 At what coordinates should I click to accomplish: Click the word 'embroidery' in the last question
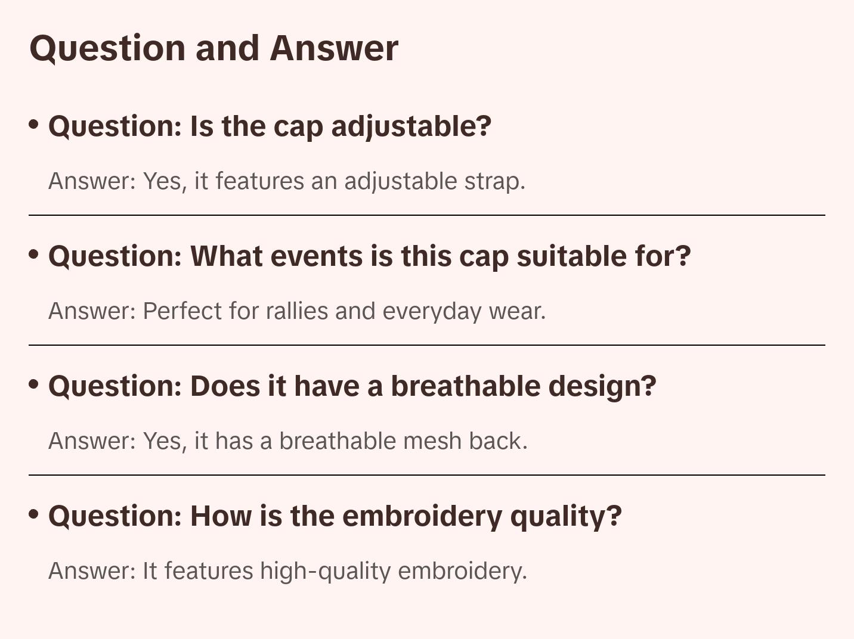pyautogui.click(x=422, y=516)
